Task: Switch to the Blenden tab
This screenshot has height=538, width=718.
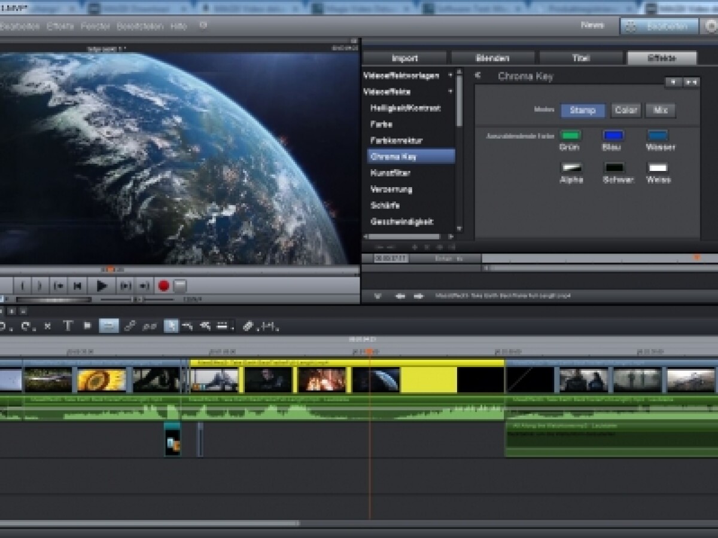Action: click(492, 58)
